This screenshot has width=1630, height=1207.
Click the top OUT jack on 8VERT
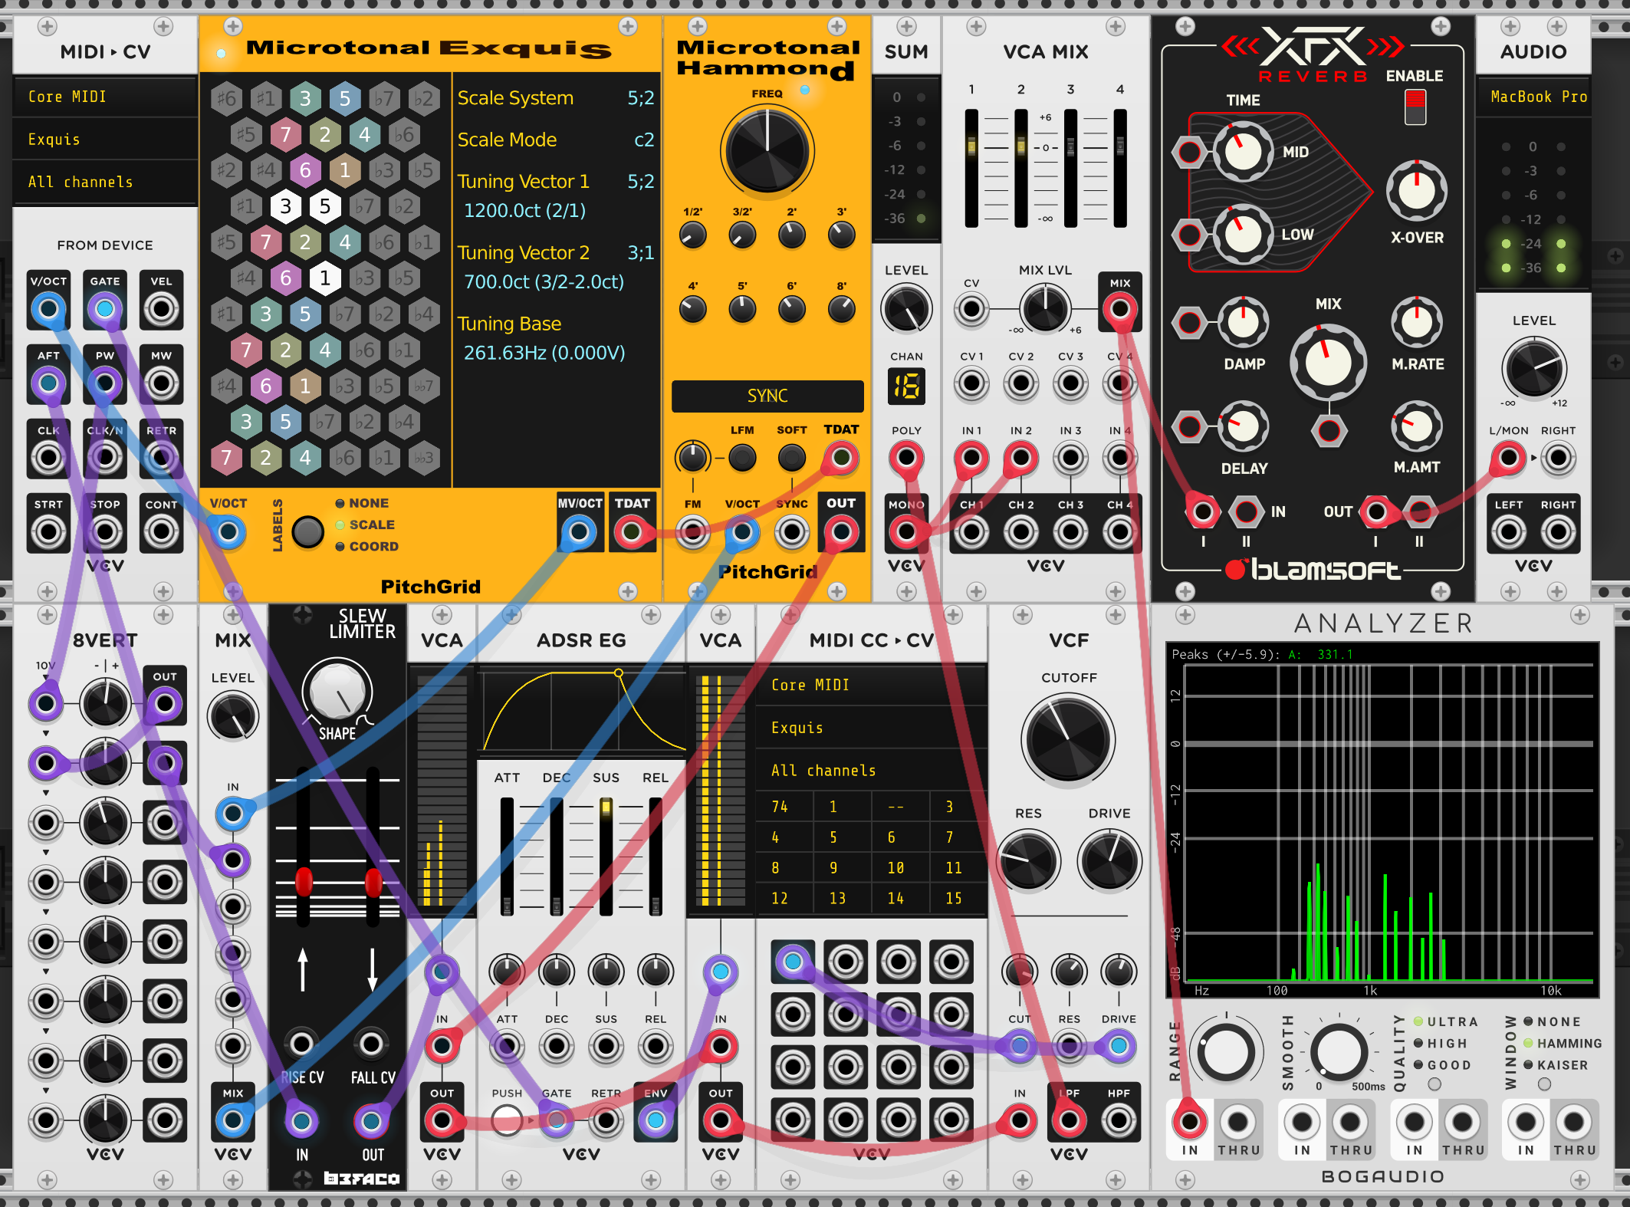164,702
